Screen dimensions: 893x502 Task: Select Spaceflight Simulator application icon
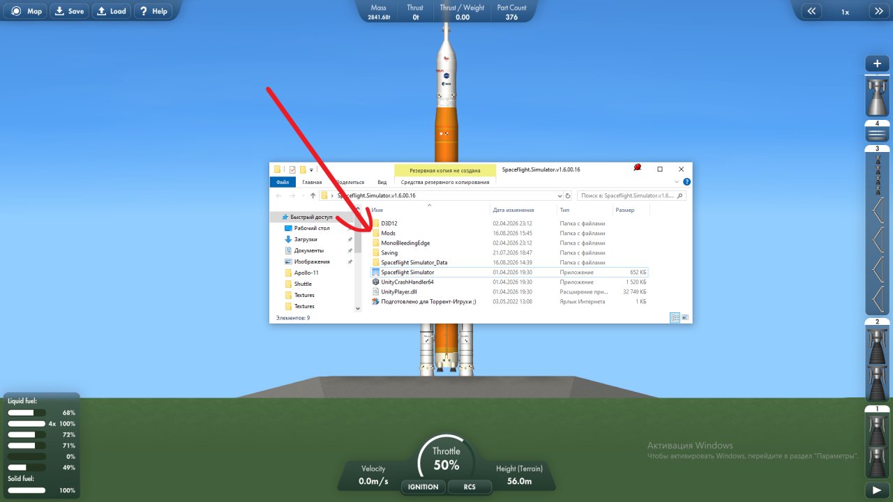375,272
